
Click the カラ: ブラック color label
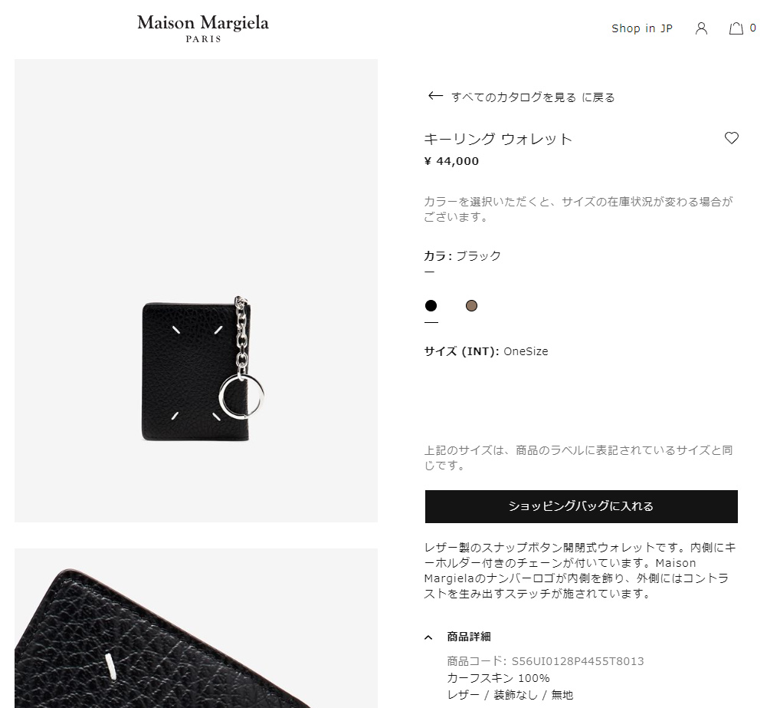pos(462,256)
